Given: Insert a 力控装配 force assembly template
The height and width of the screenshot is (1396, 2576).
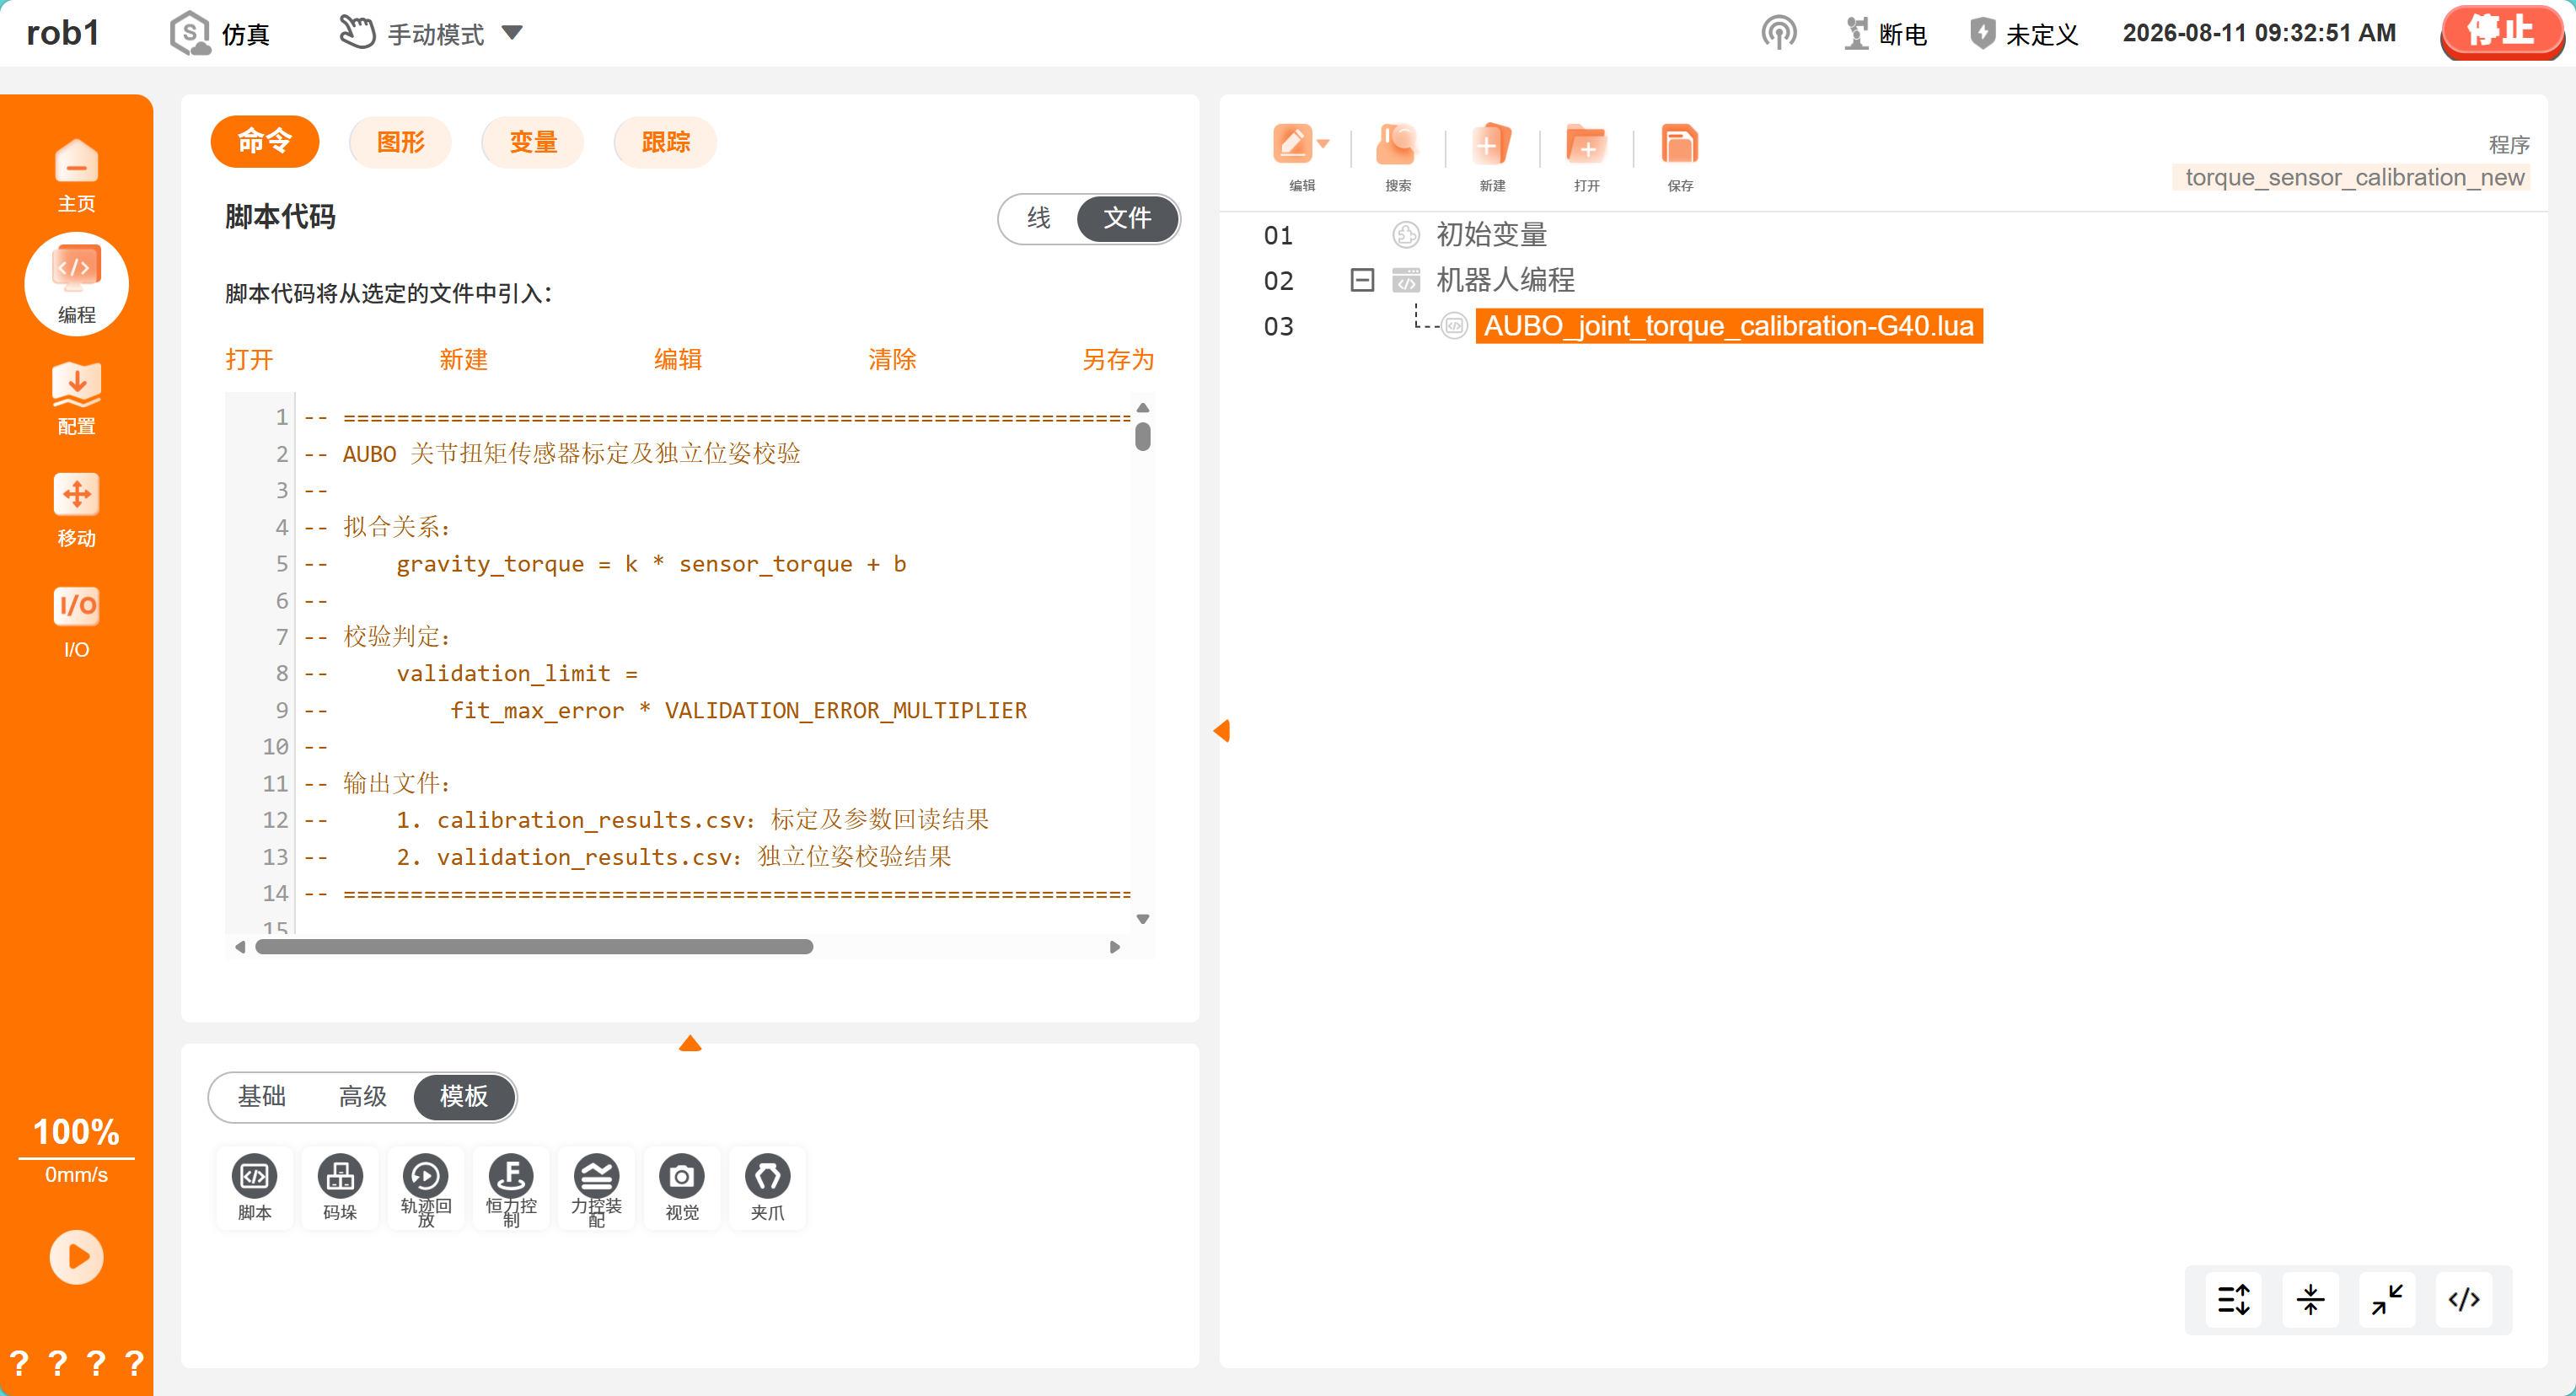Looking at the screenshot, I should pos(596,1187).
